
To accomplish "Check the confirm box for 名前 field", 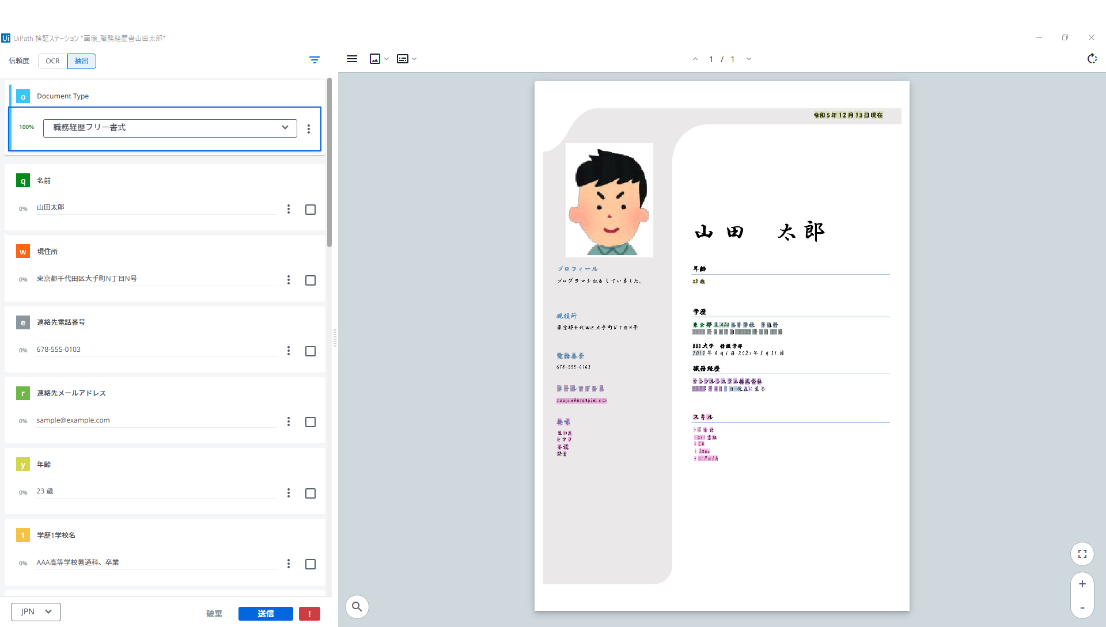I will tap(310, 210).
